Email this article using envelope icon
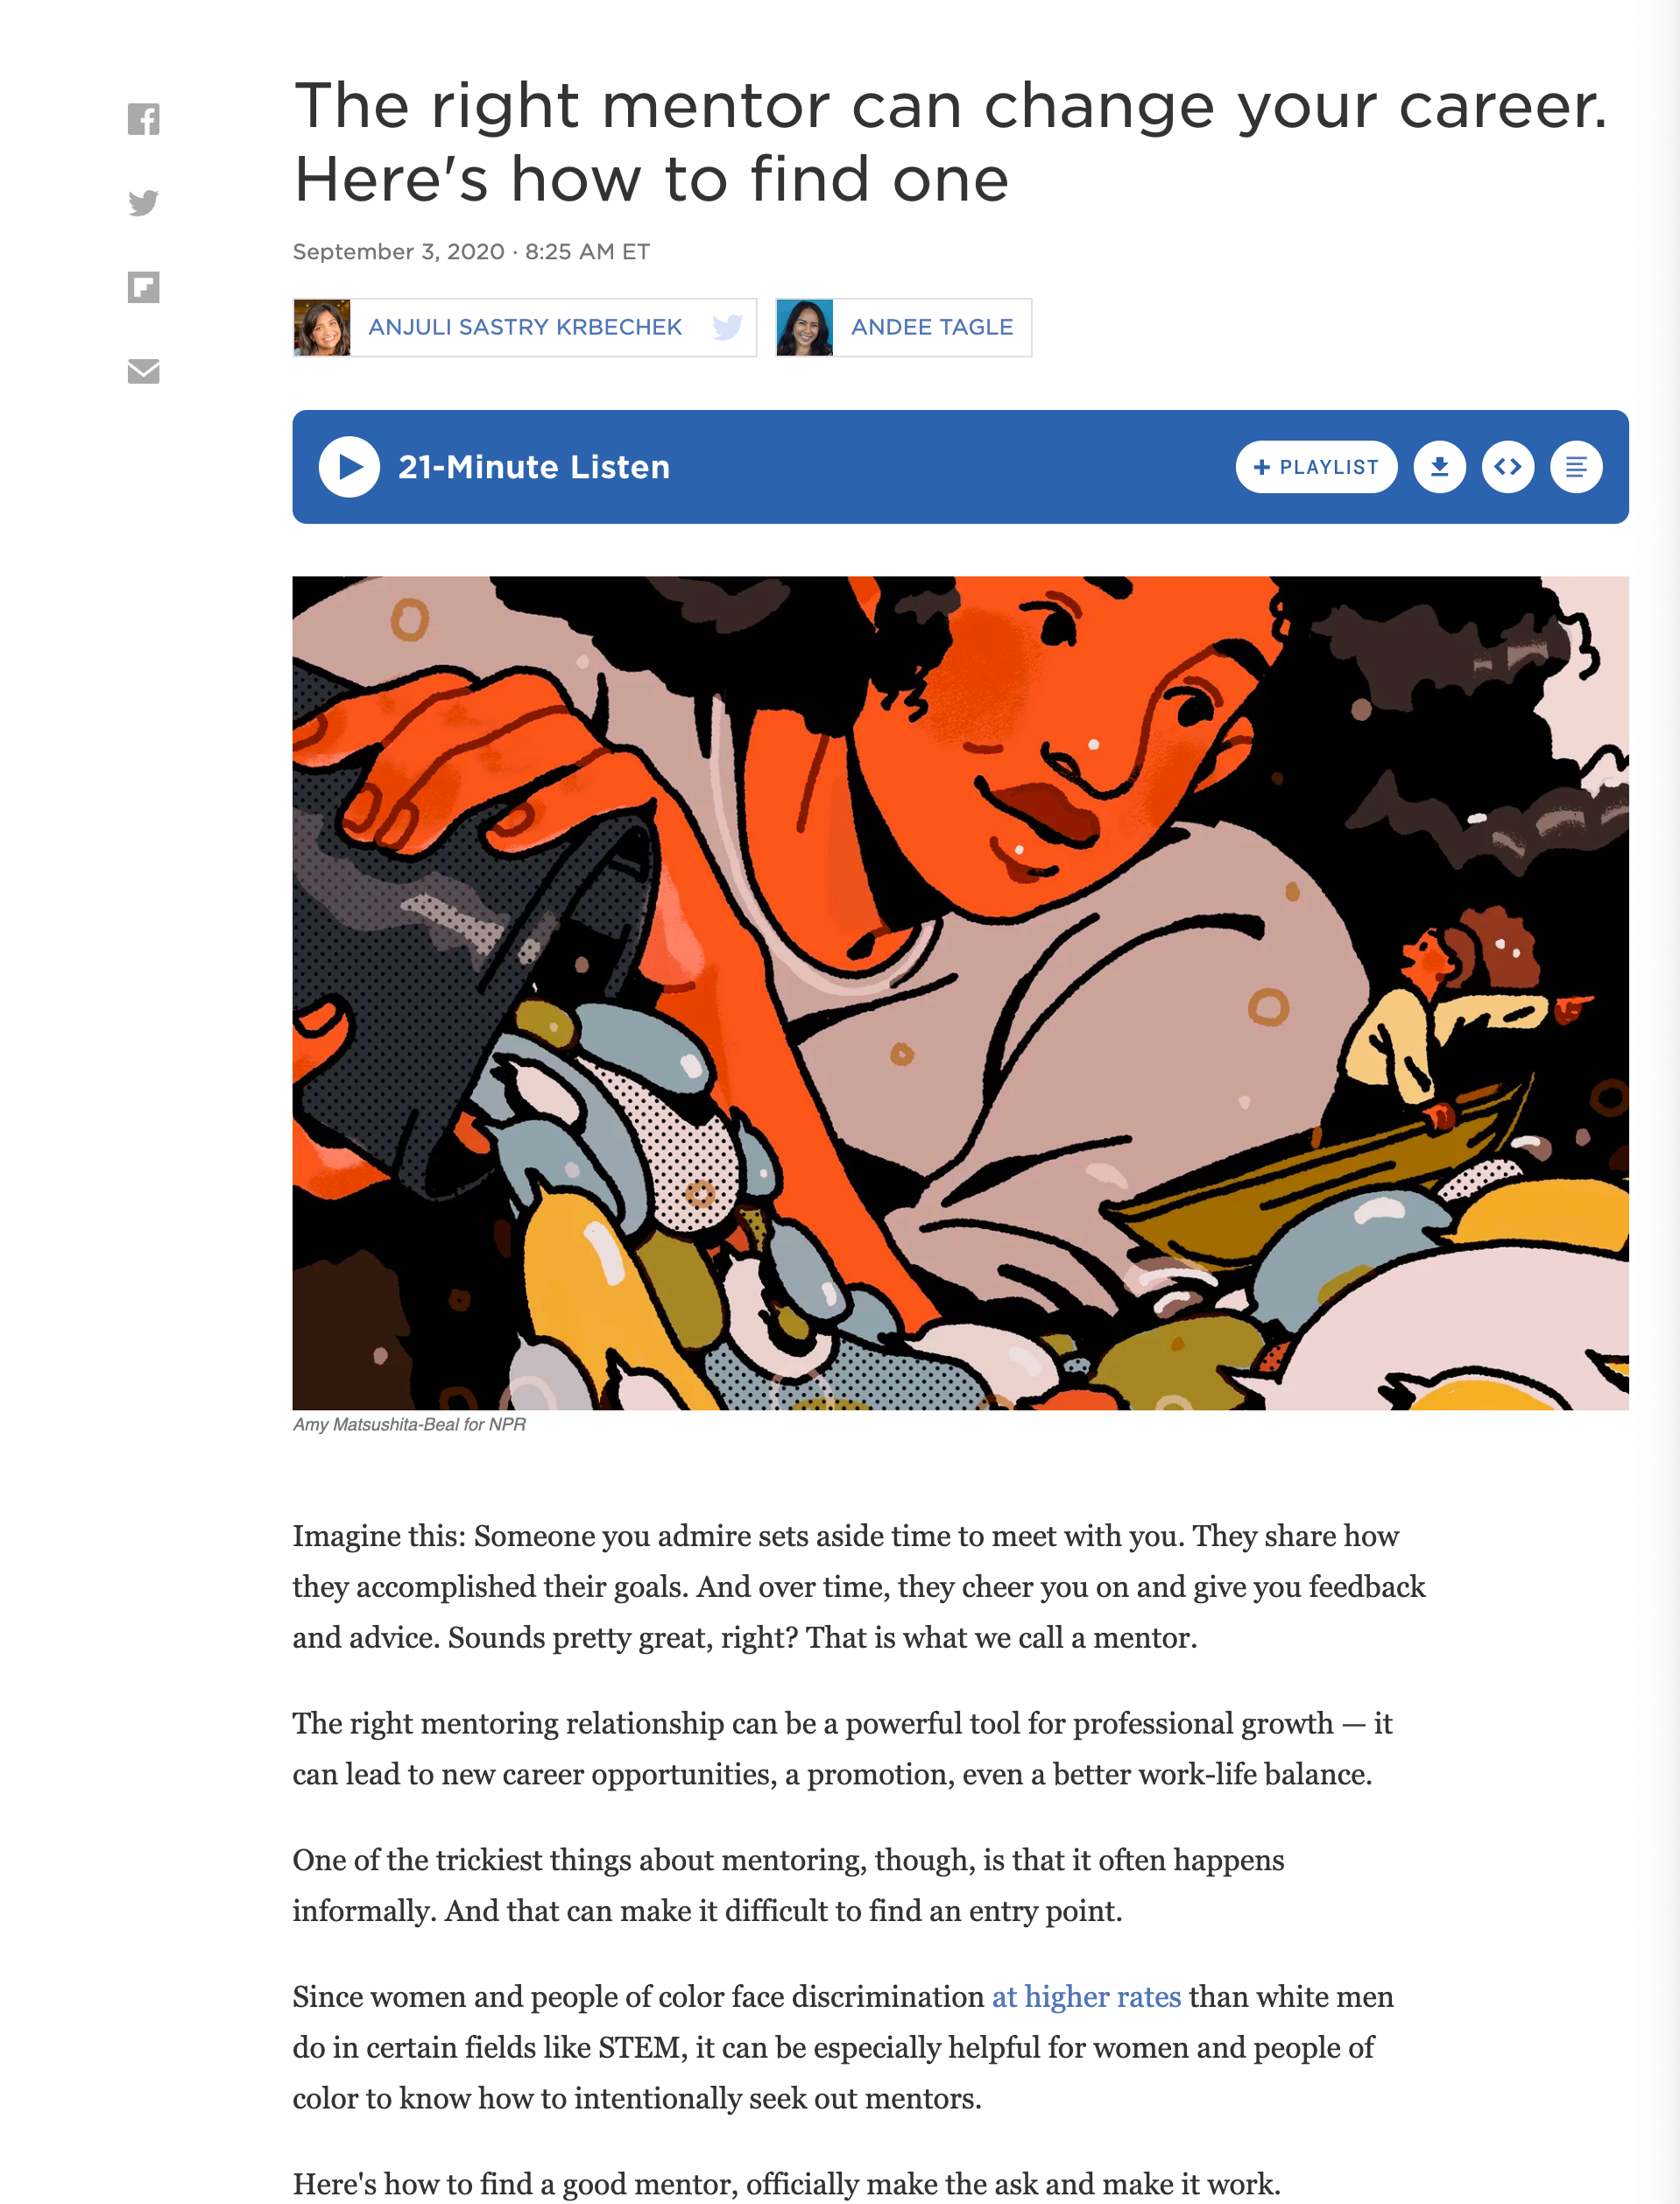This screenshot has width=1680, height=2204. (143, 371)
